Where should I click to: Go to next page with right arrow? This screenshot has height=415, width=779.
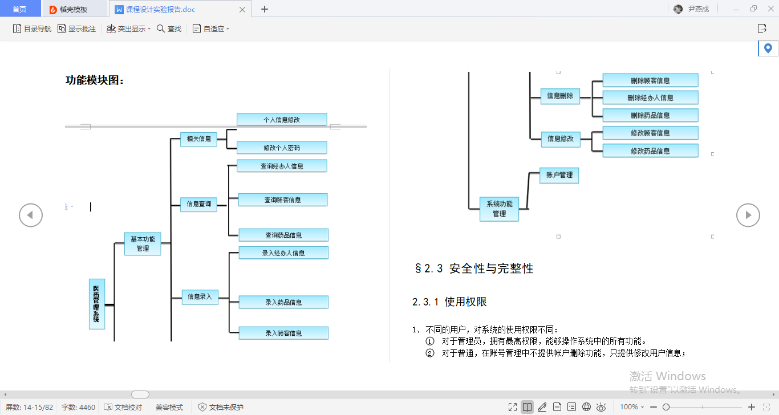[x=748, y=215]
